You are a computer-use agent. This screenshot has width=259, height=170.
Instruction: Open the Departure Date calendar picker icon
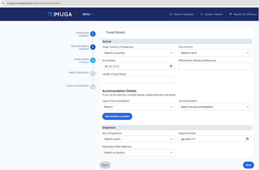[x=247, y=139]
